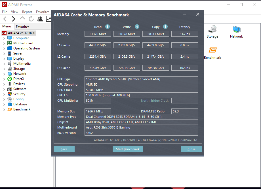
Task: Open the Report menu
Action: pos(27,12)
